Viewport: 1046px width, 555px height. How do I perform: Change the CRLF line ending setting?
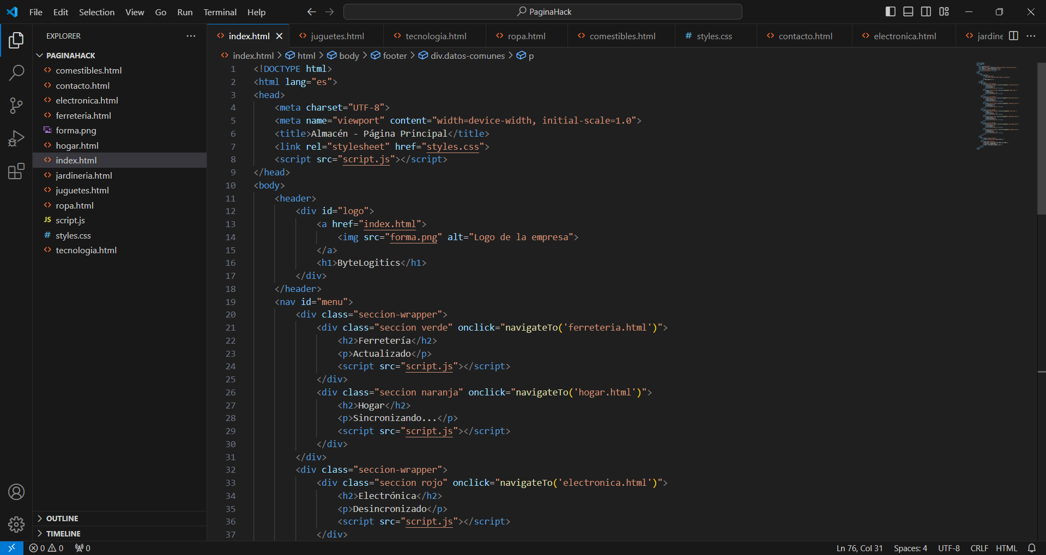point(979,548)
